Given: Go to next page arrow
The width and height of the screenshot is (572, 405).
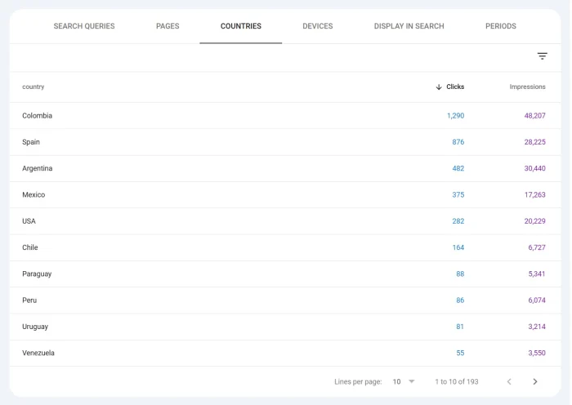Looking at the screenshot, I should 534,381.
